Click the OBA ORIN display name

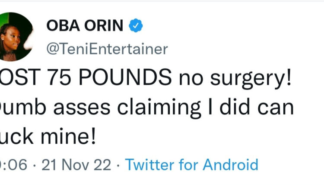[86, 26]
